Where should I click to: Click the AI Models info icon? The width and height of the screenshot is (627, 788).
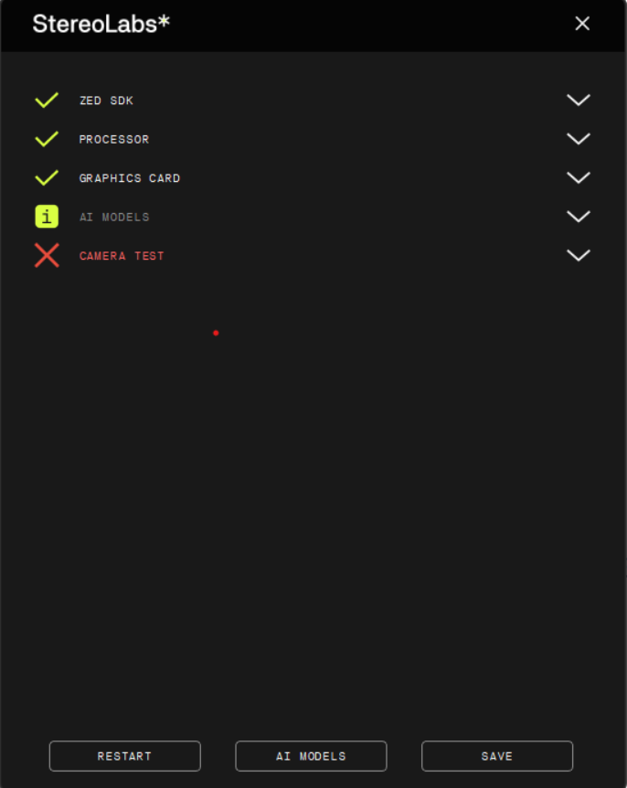[x=47, y=217]
